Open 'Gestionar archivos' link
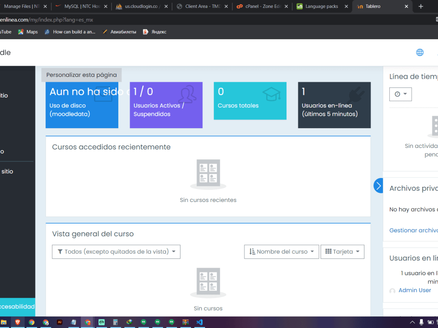The height and width of the screenshot is (328, 438). [413, 230]
